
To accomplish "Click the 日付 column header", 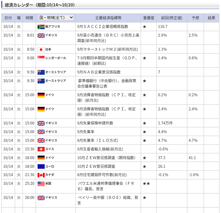I will pyautogui.click(x=8, y=18).
